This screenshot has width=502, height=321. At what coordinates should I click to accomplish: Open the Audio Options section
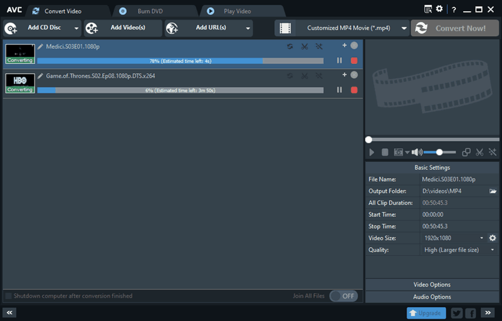432,296
